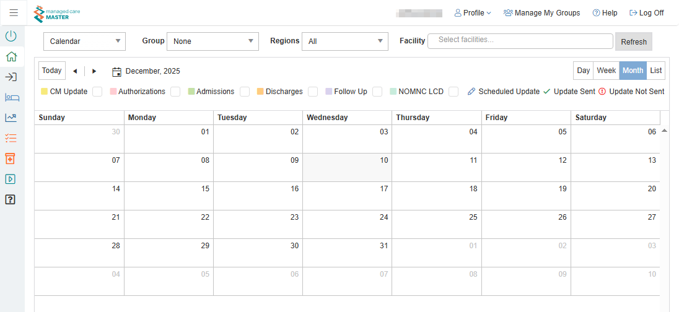Click the Select facilities input field

coord(520,41)
